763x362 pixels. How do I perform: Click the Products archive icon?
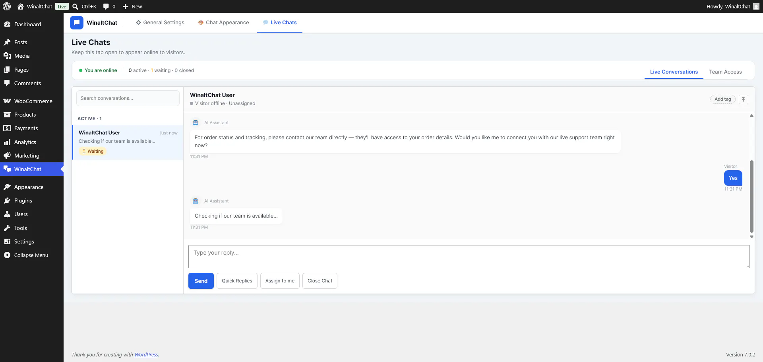point(7,115)
